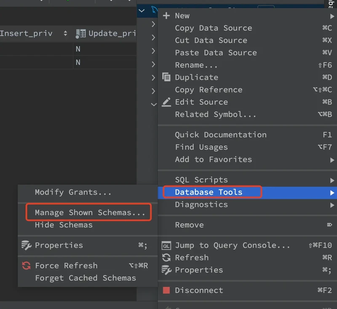This screenshot has height=309, width=337.
Task: Click Properties wrench icon in submenu
Action: 26,245
